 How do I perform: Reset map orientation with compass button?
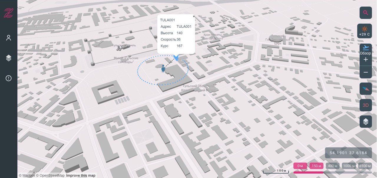(x=366, y=89)
